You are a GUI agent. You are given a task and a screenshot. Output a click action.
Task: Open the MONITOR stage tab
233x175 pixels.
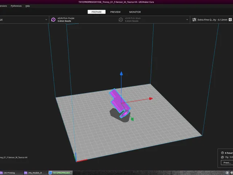click(x=135, y=12)
